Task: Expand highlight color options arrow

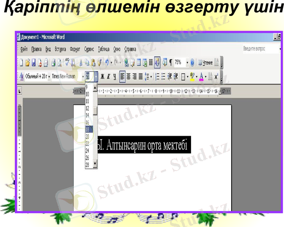Action: [197, 77]
